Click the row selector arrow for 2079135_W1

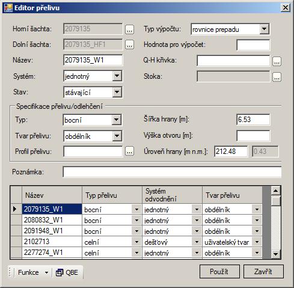click(x=16, y=209)
